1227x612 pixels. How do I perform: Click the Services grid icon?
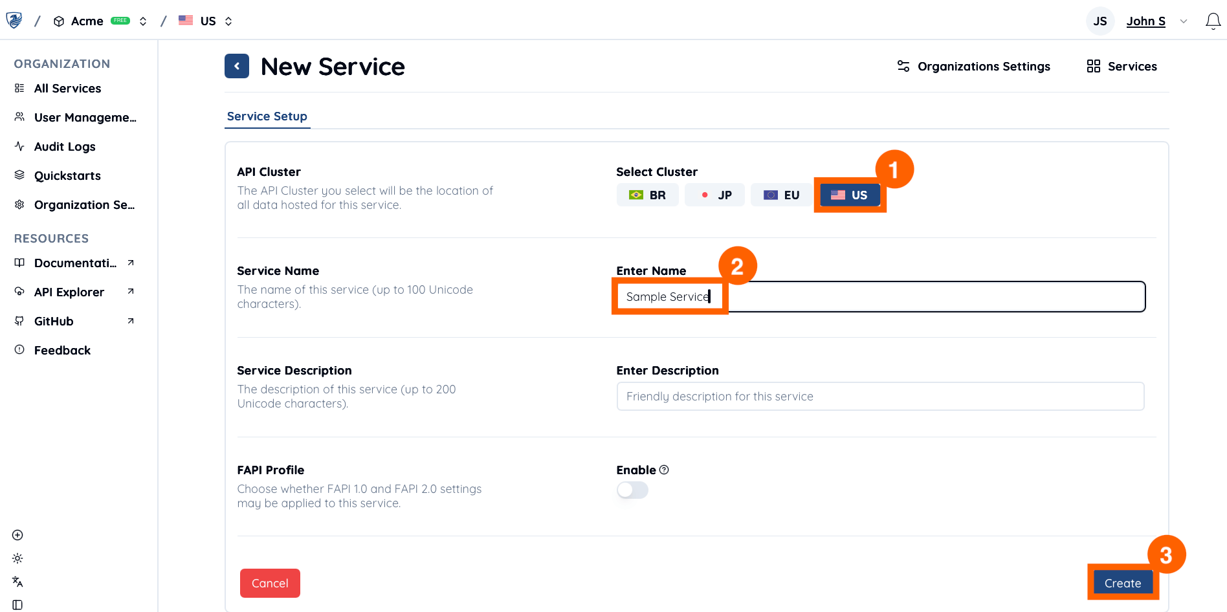click(1094, 66)
